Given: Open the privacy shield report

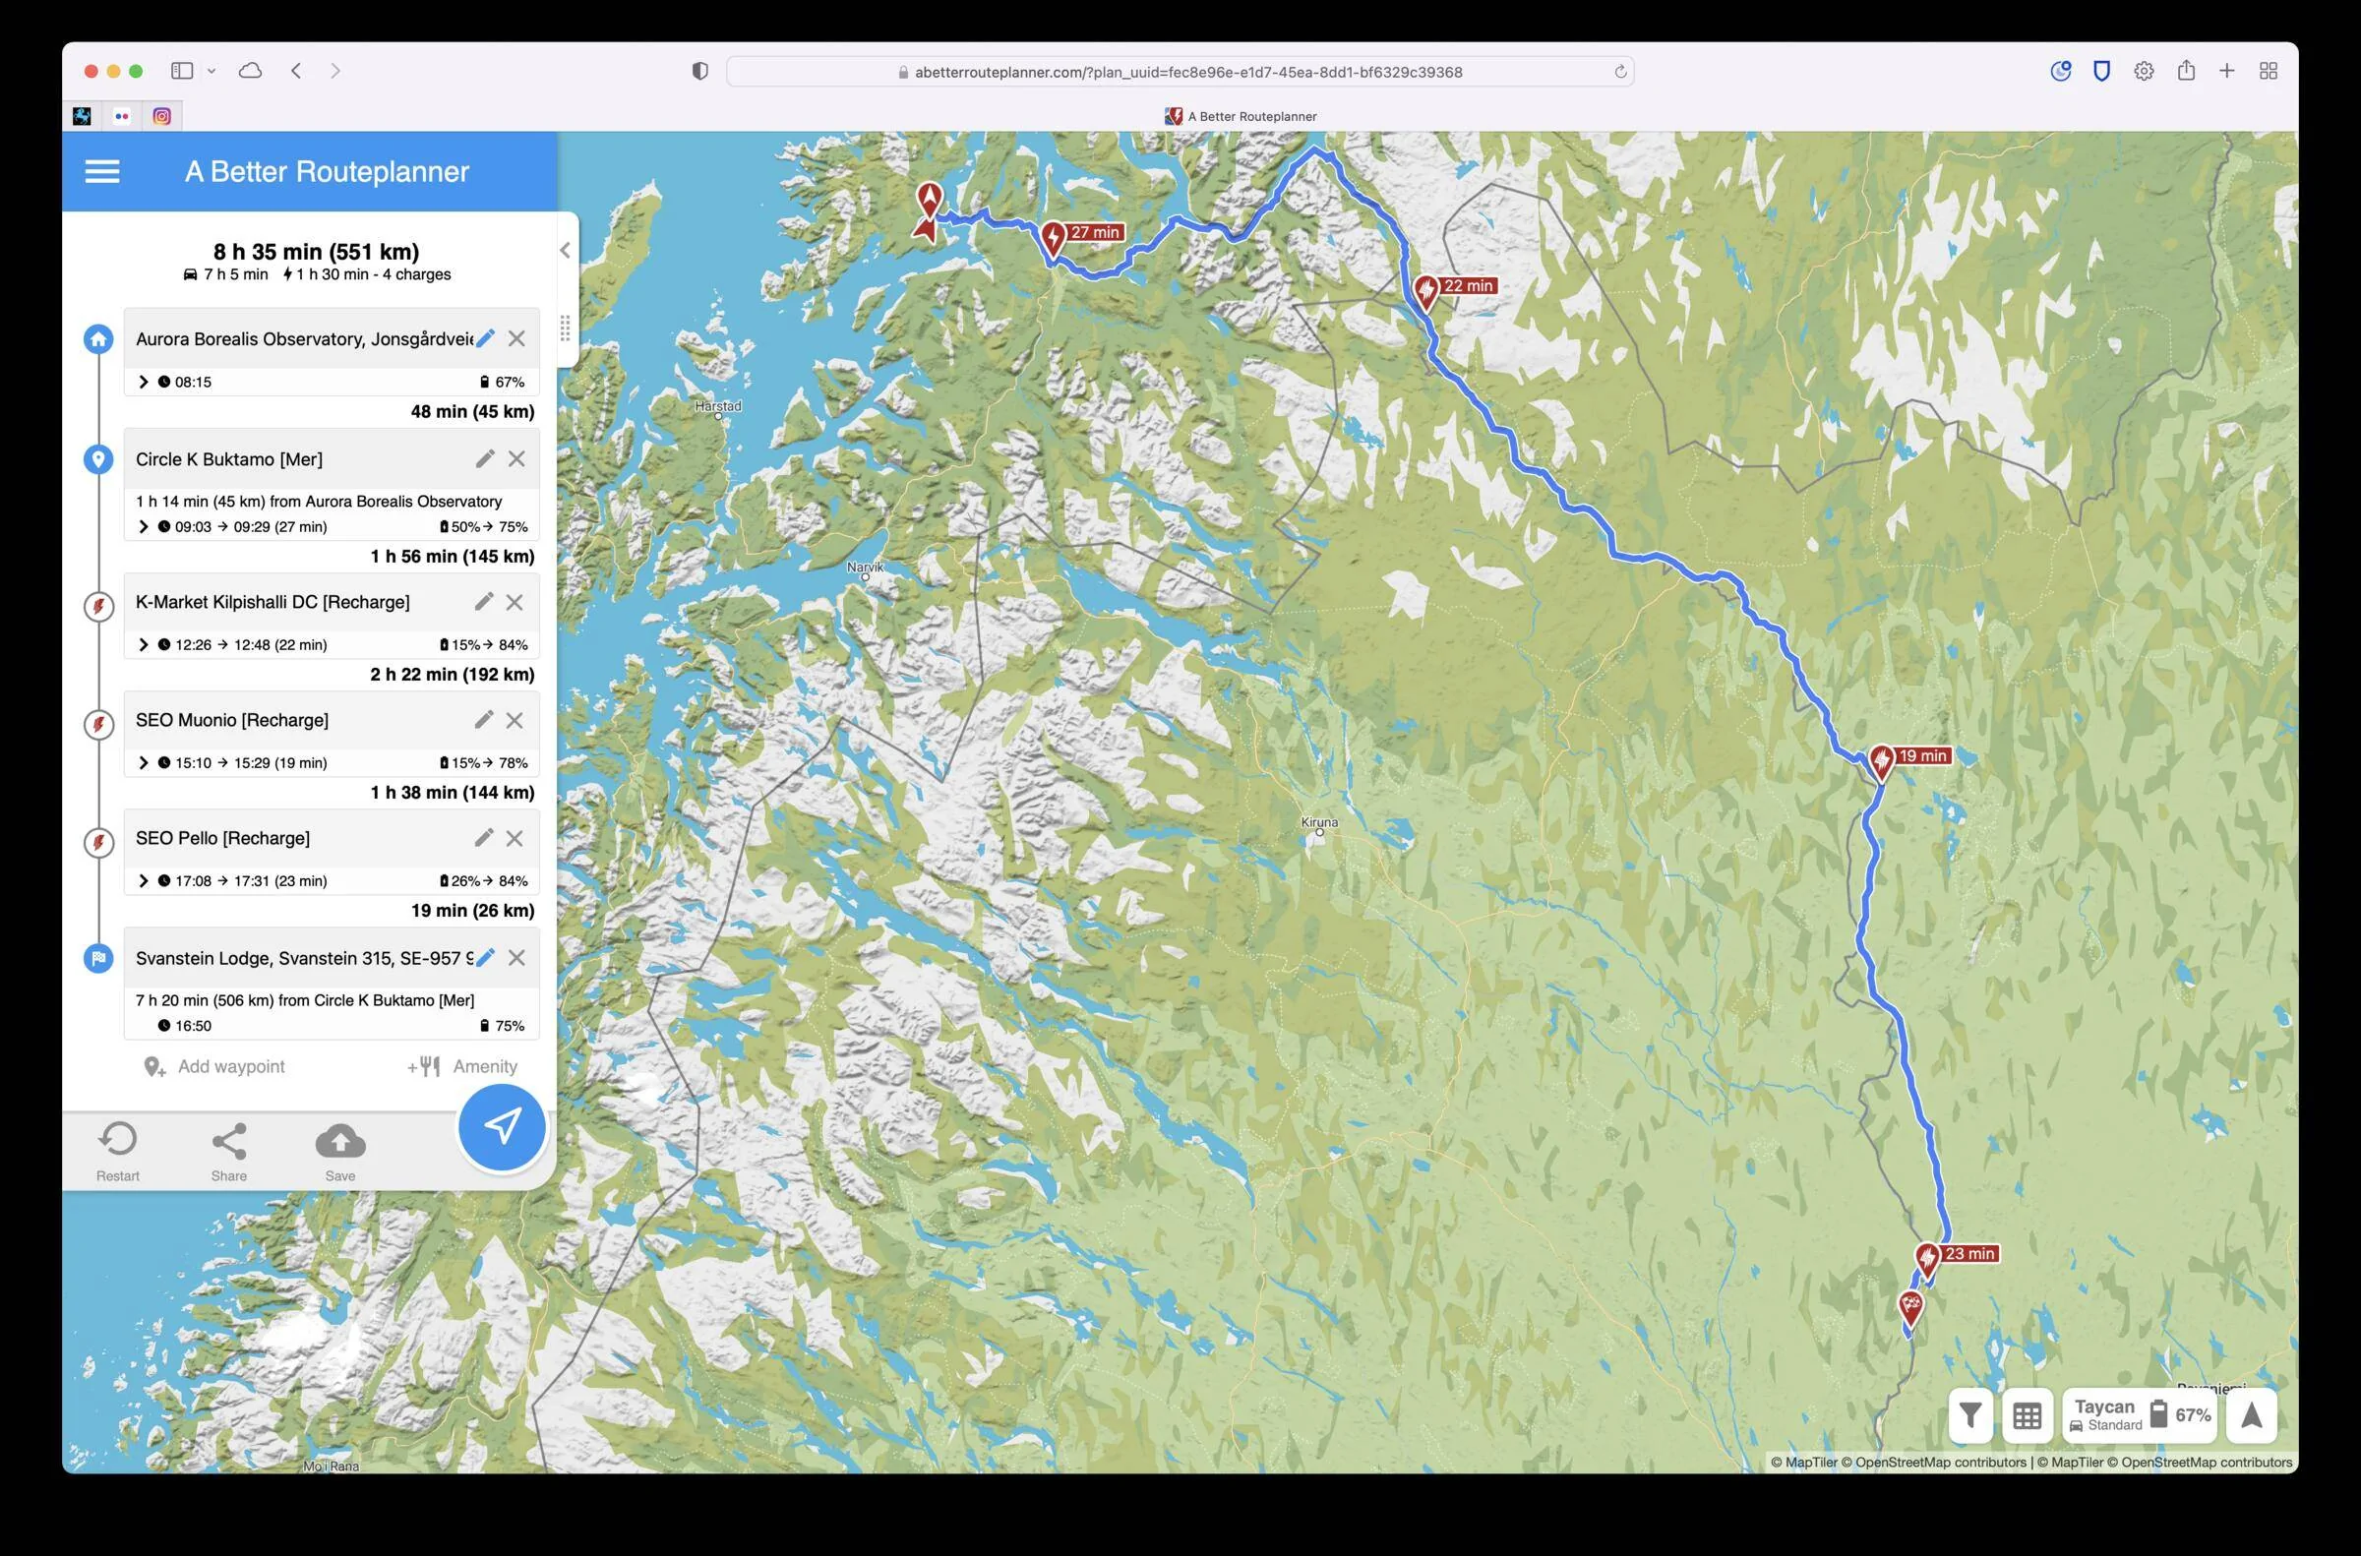Looking at the screenshot, I should coord(700,72).
